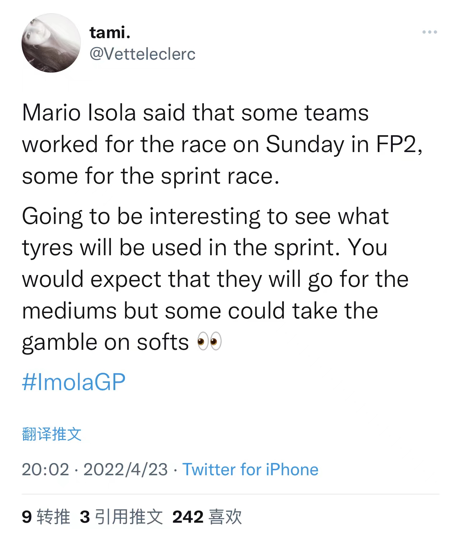
Task: Click the name "Mario Isola" in the tweet
Action: click(x=79, y=113)
